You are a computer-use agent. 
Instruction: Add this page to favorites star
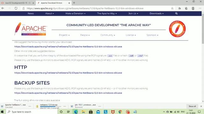[172, 8]
